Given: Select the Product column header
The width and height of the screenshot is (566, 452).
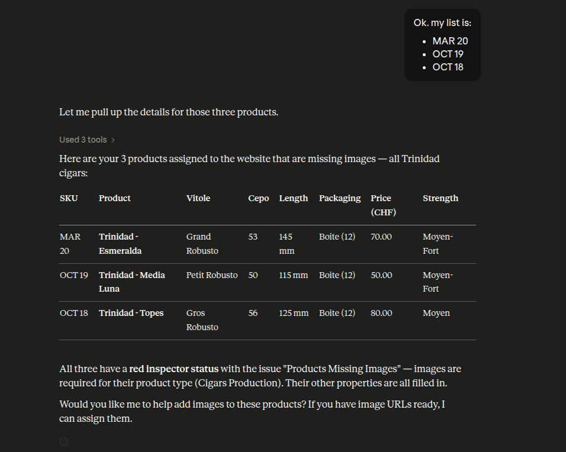Looking at the screenshot, I should [115, 198].
